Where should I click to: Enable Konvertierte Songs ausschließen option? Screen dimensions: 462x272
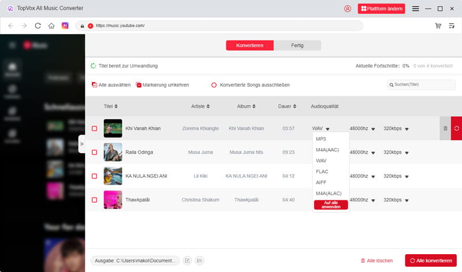pyautogui.click(x=214, y=85)
